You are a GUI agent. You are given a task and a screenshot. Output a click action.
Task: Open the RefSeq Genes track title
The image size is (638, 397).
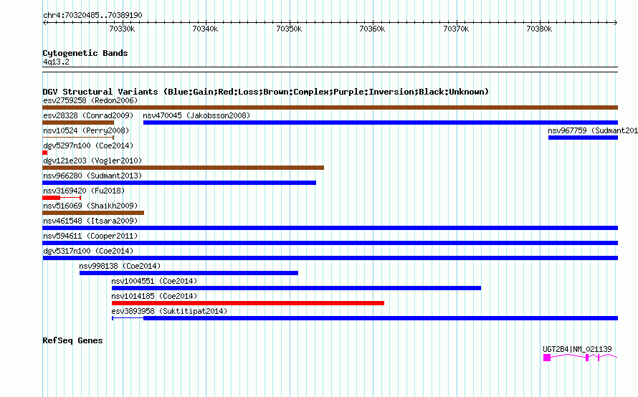click(72, 340)
